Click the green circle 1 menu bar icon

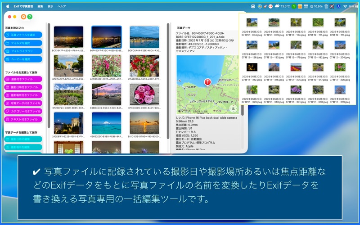294,6
